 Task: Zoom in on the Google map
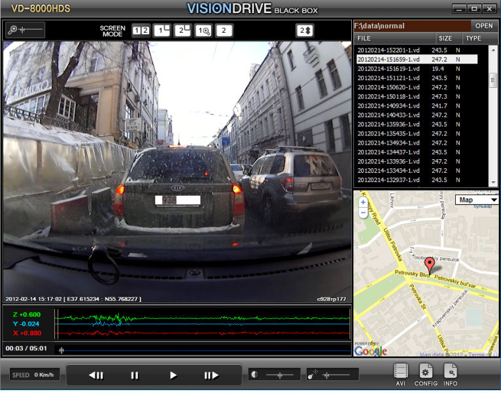[x=363, y=202]
